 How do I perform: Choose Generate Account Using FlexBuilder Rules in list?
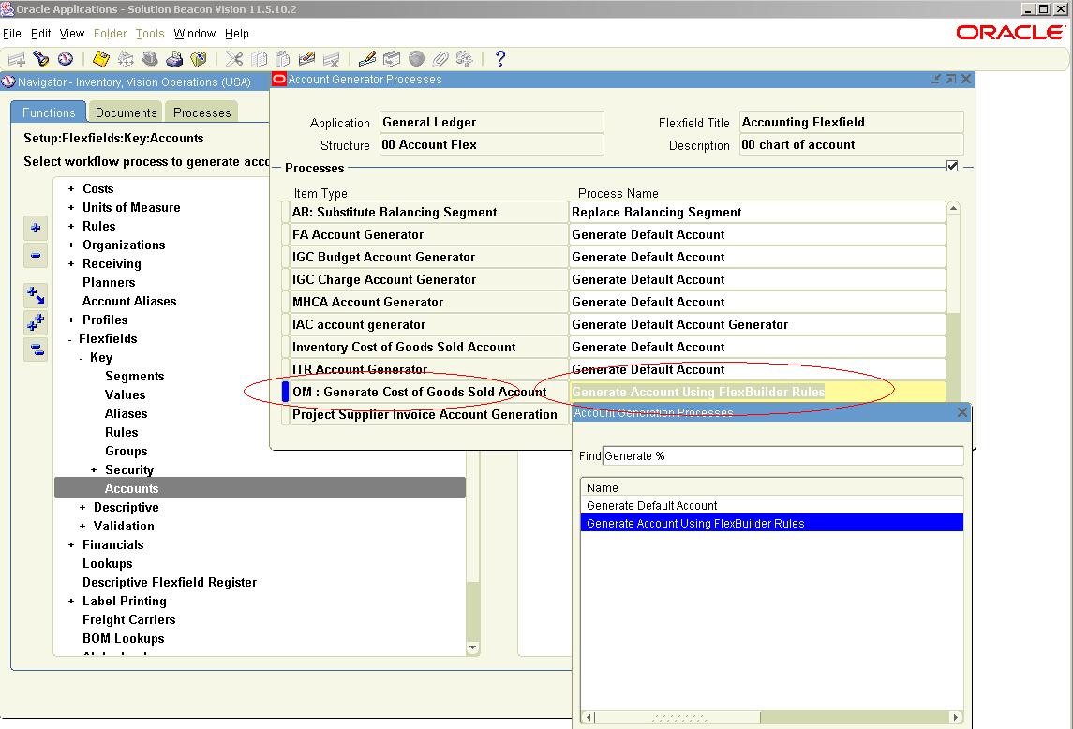tap(772, 524)
